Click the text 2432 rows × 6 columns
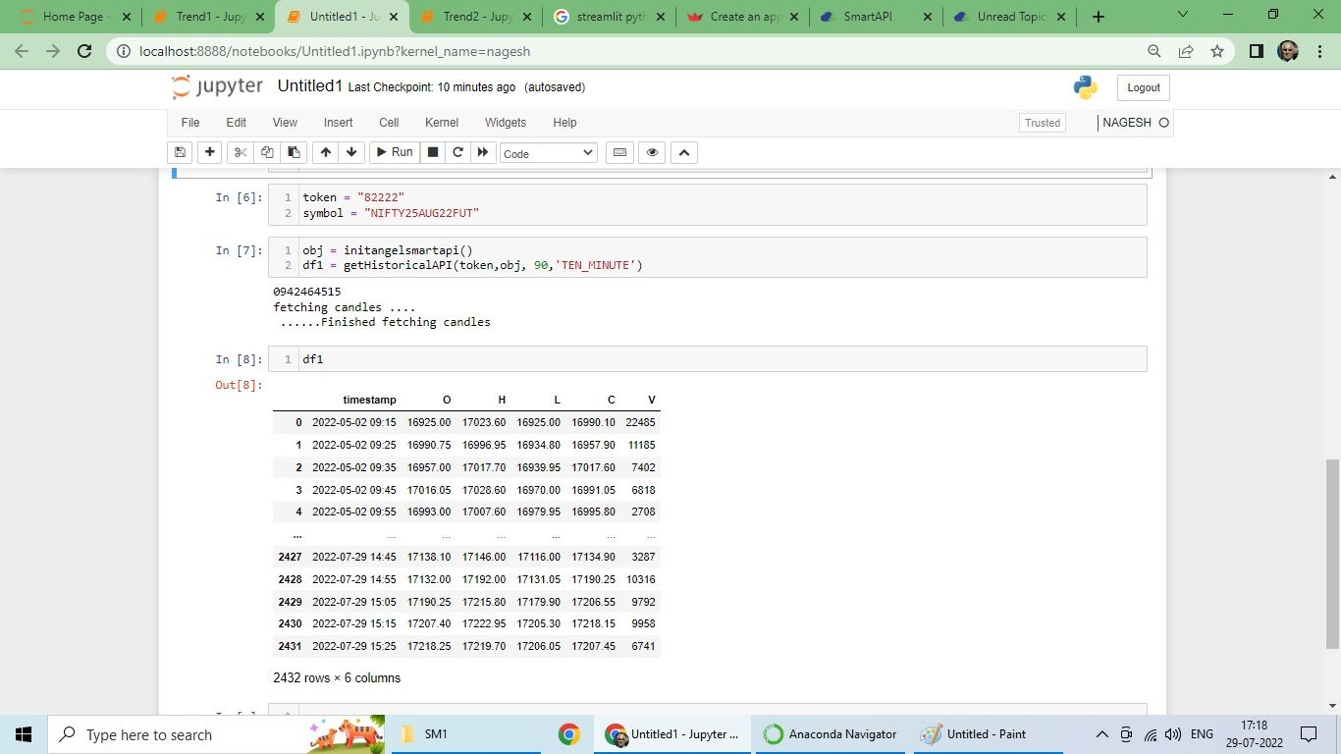Screen dimensions: 1341x754 point(337,677)
